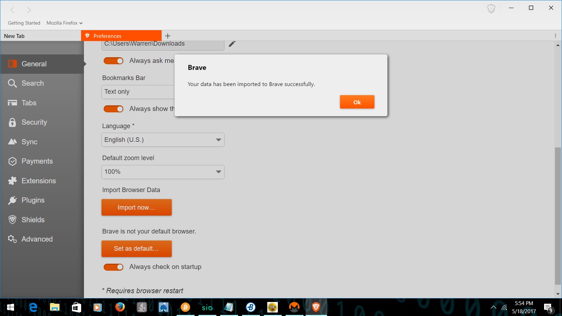The width and height of the screenshot is (562, 316).
Task: Click the scrollbar up arrow
Action: pyautogui.click(x=558, y=45)
